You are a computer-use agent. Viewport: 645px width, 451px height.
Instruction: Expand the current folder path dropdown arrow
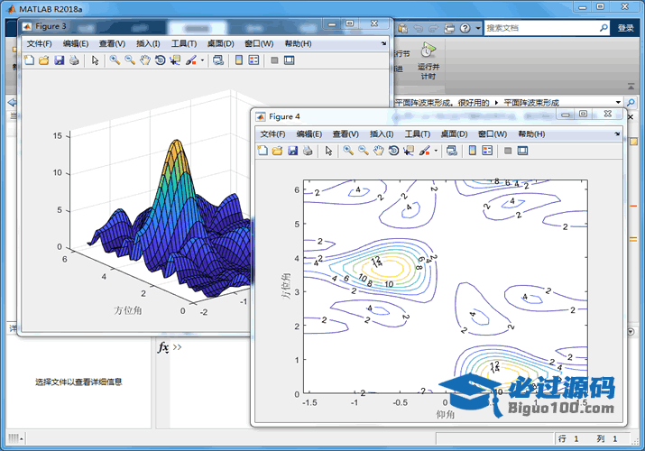click(x=618, y=102)
